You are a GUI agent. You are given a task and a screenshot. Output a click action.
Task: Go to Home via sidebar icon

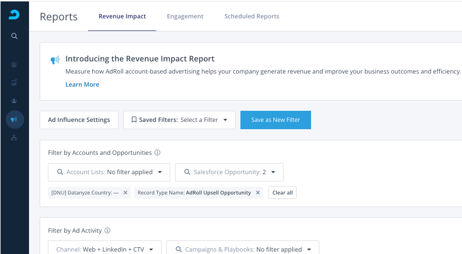pyautogui.click(x=14, y=64)
